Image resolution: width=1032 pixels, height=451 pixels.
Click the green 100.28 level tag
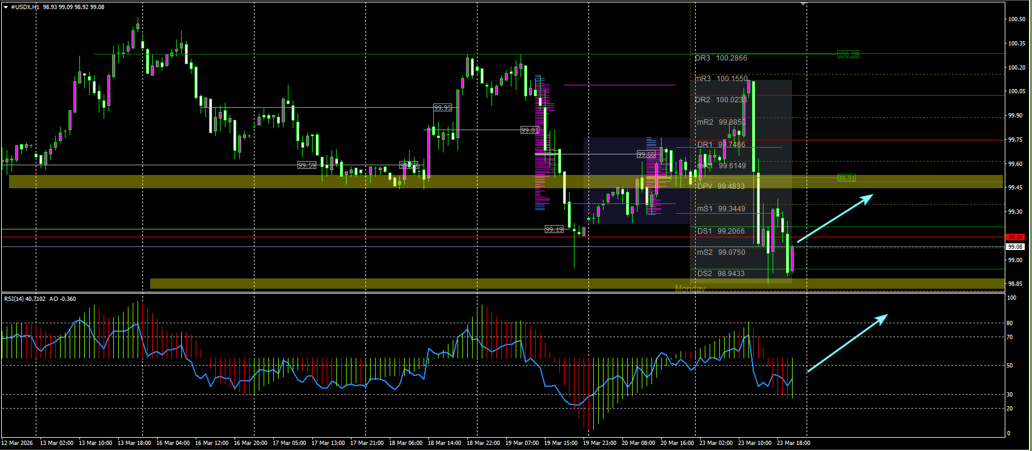pyautogui.click(x=848, y=54)
